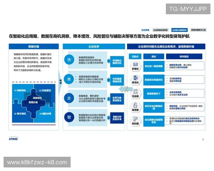Switch to the 数据问题解决之道 tab
Screen dimensions: 214x171
[x=198, y=30]
